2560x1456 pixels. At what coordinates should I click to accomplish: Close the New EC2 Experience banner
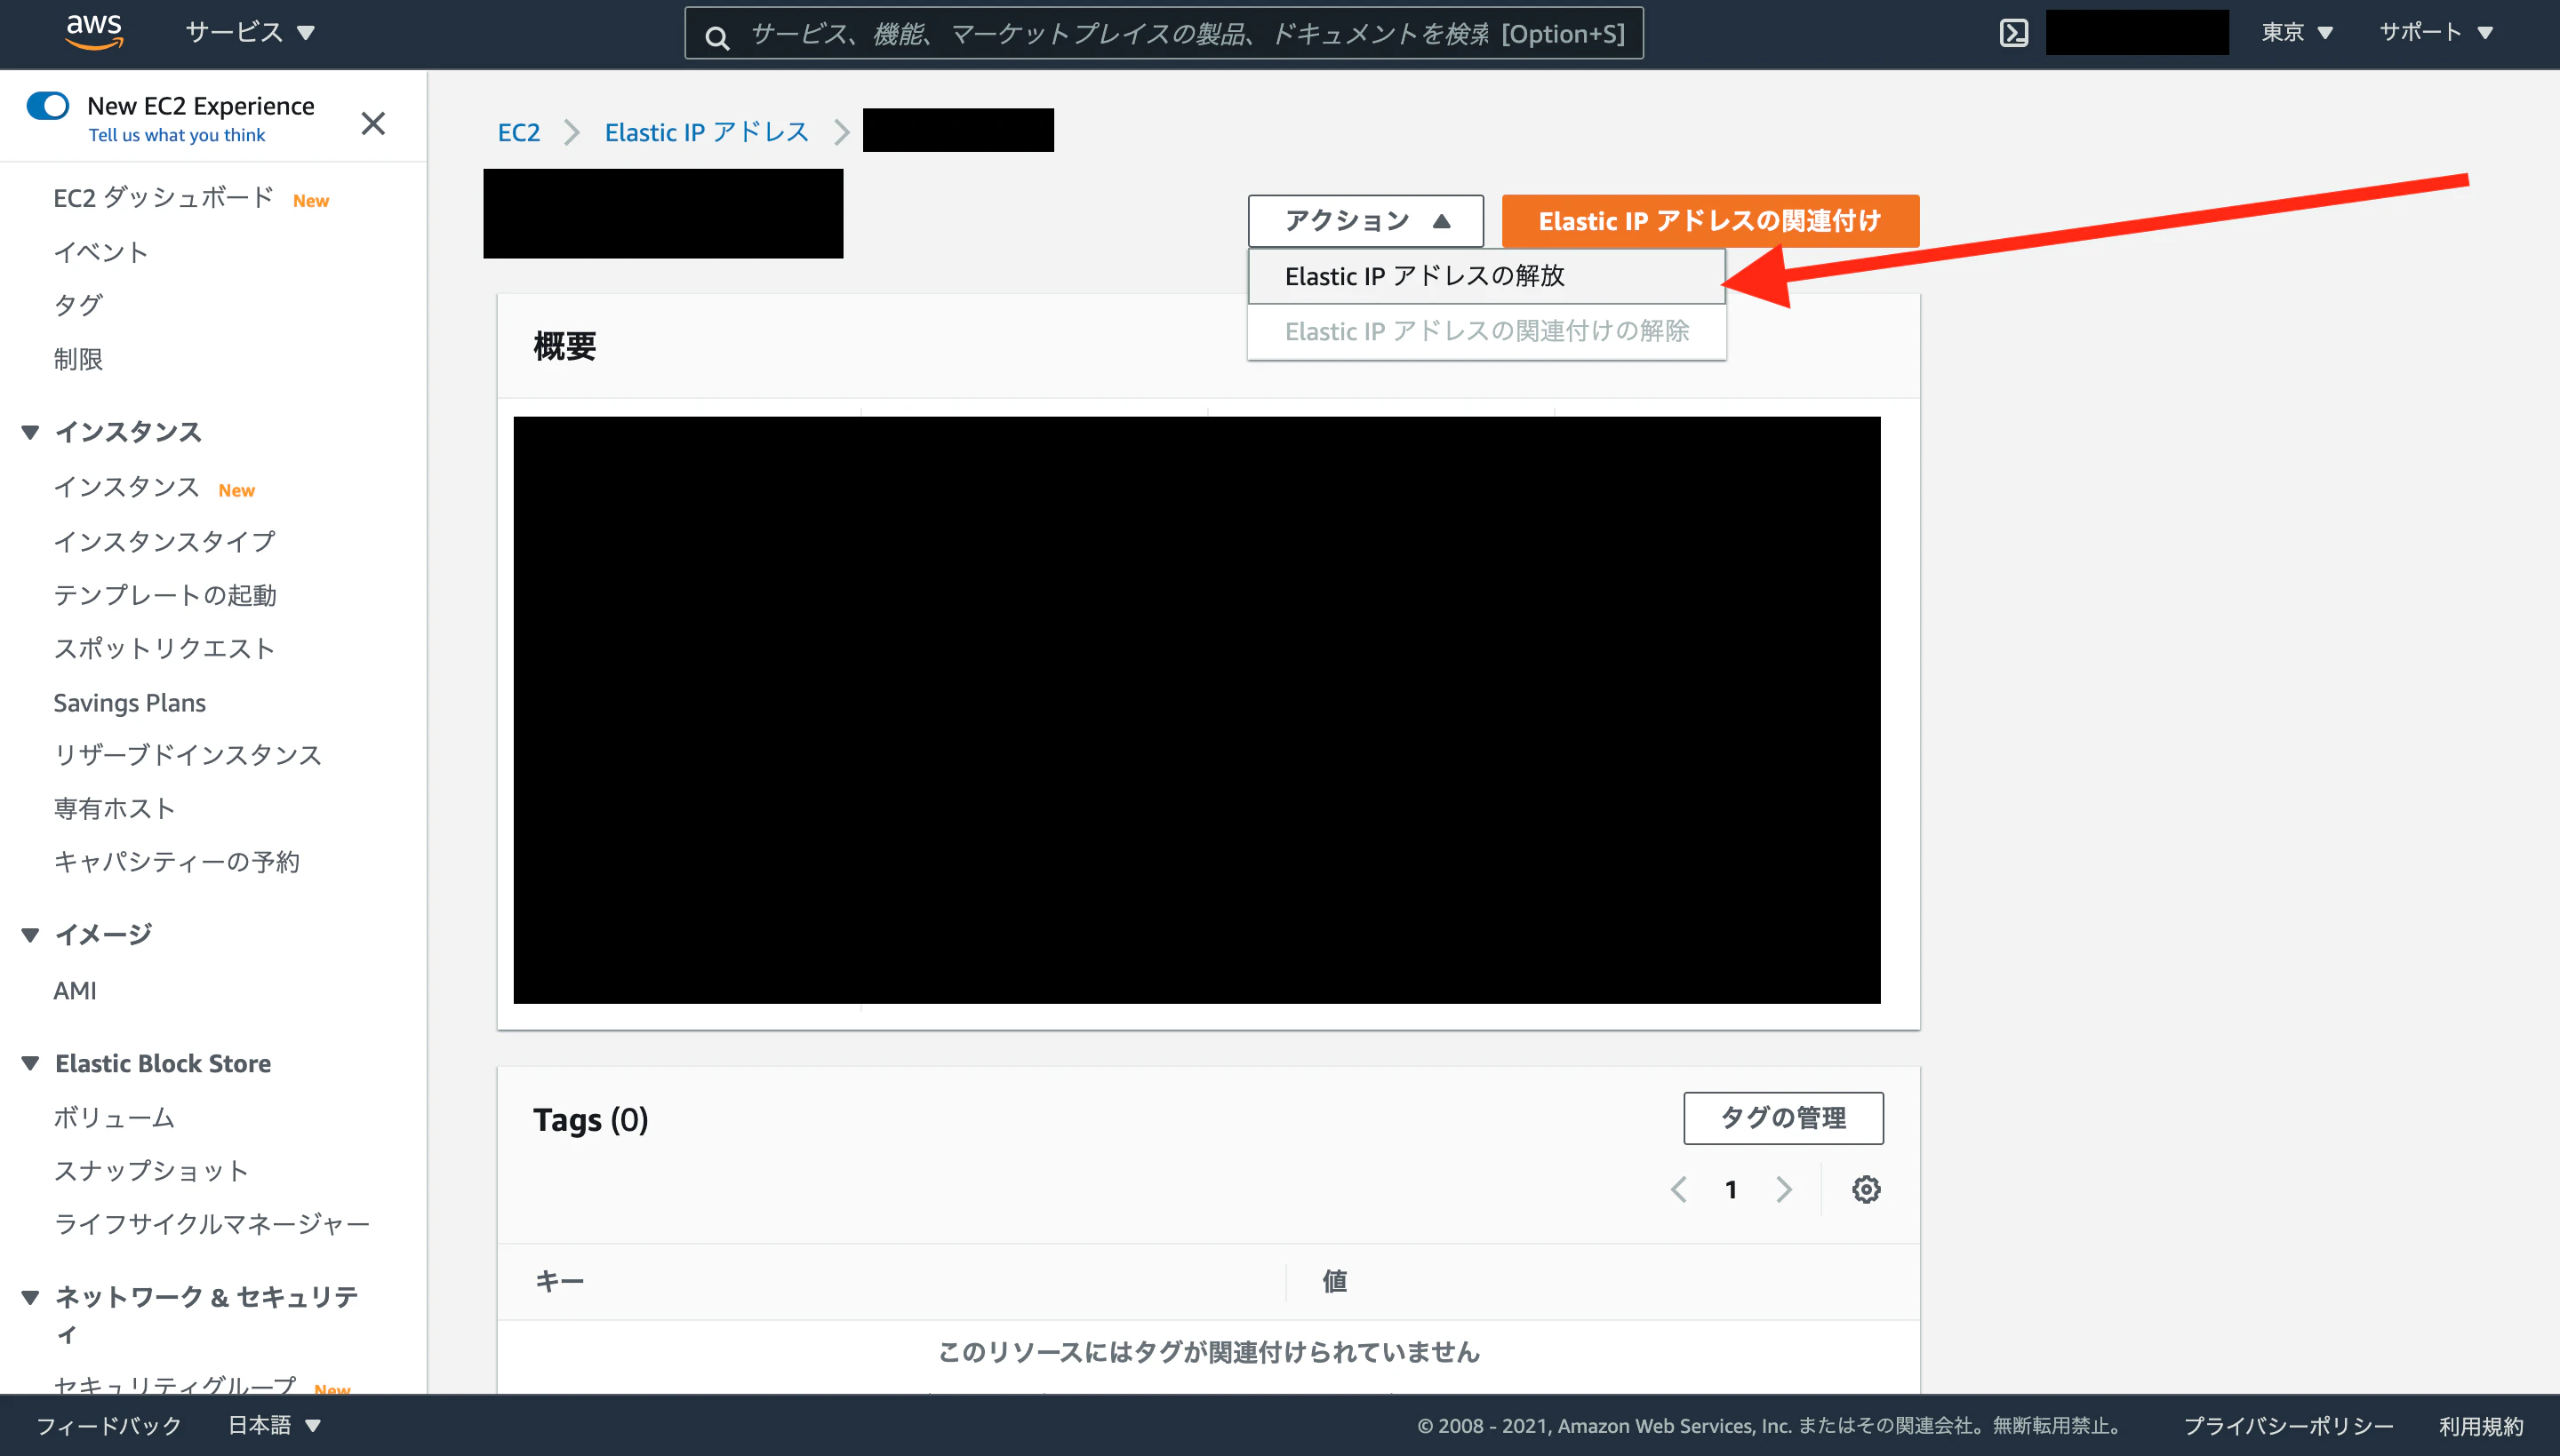[373, 123]
